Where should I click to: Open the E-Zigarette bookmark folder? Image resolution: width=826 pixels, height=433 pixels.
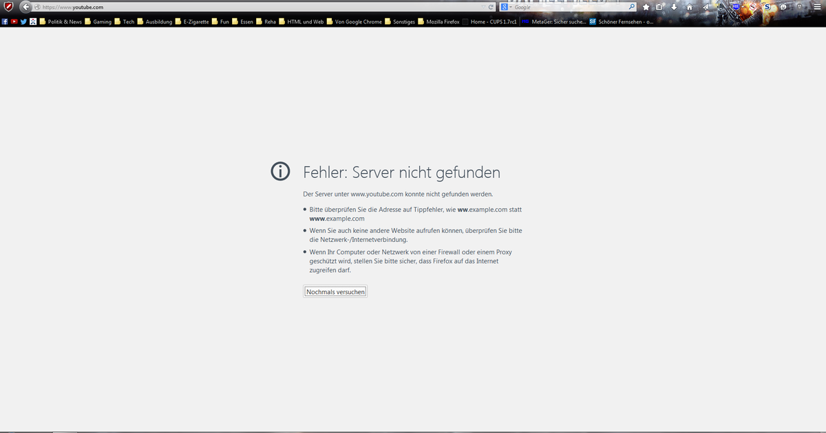point(192,21)
